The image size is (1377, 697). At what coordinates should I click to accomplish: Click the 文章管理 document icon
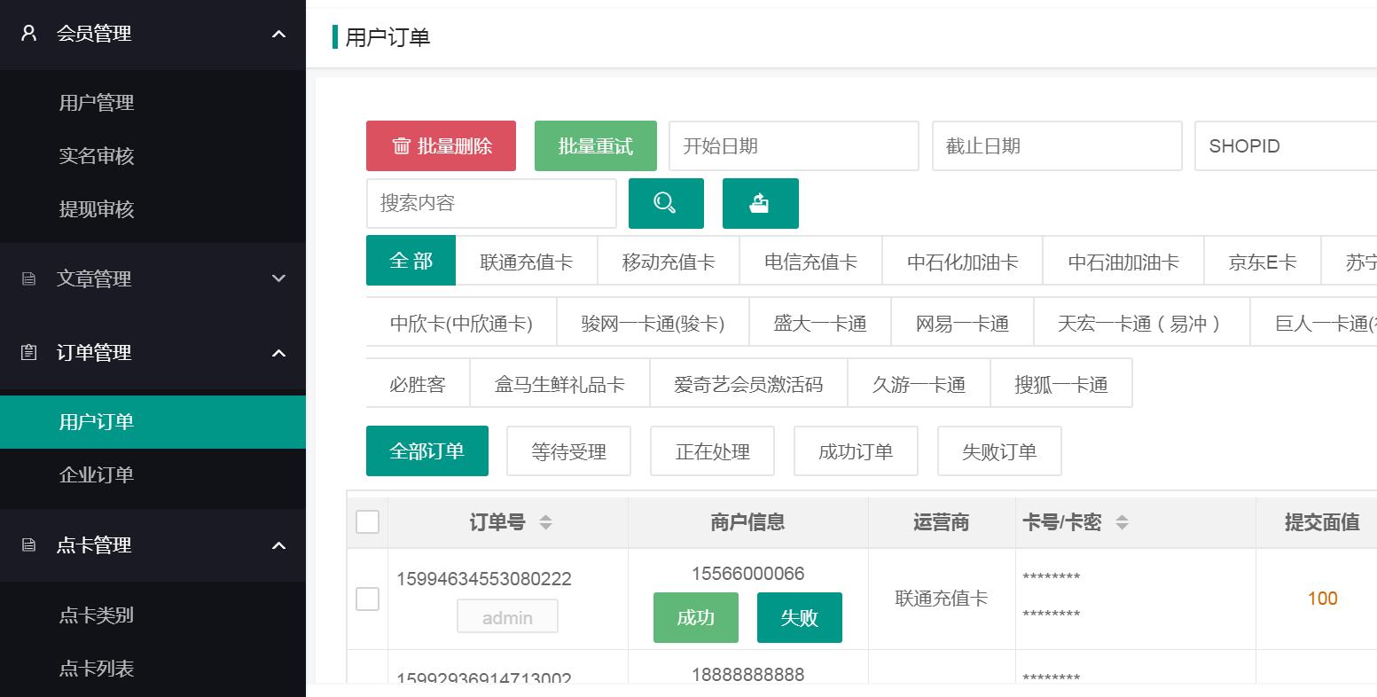[29, 278]
